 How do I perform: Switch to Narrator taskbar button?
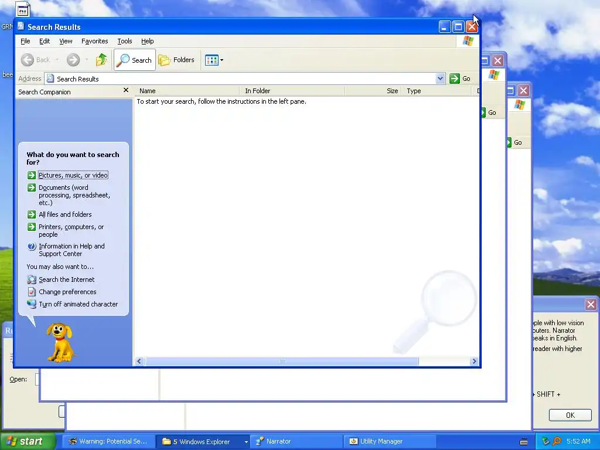296,441
